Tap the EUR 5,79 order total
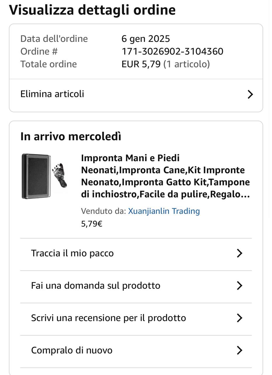272x375 pixels. click(141, 64)
